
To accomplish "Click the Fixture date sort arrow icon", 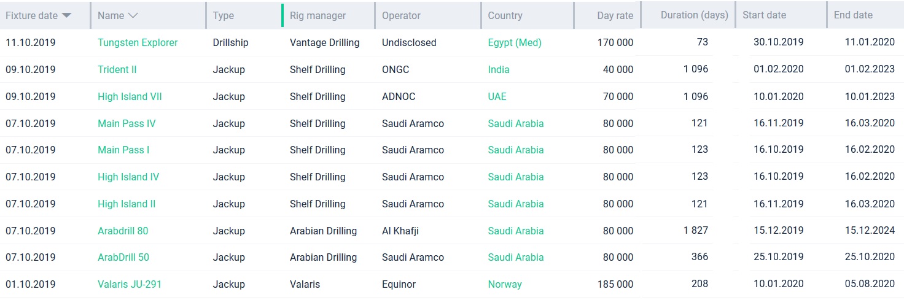I will [66, 15].
